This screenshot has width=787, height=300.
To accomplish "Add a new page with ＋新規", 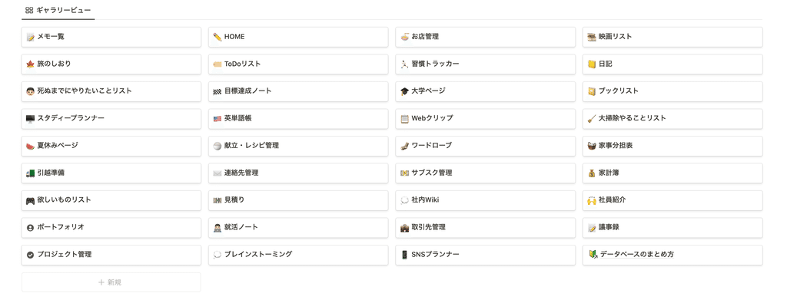I will (111, 282).
